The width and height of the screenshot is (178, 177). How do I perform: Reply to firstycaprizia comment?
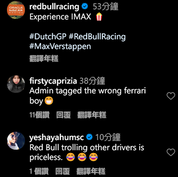coord(63,115)
